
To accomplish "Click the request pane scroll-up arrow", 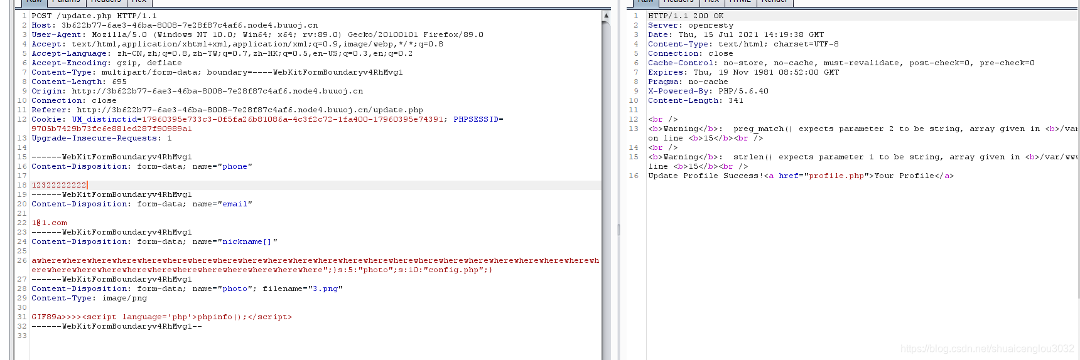I will click(606, 16).
